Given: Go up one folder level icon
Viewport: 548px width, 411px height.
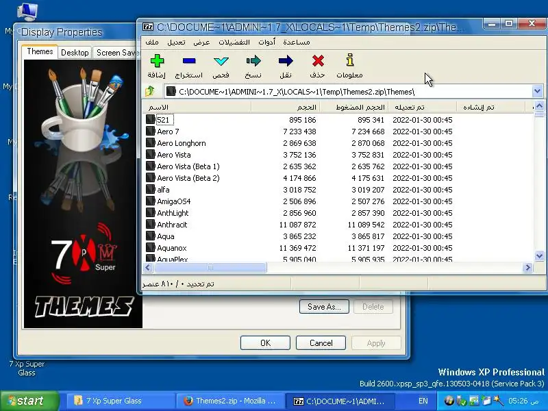Looking at the screenshot, I should click(x=150, y=91).
